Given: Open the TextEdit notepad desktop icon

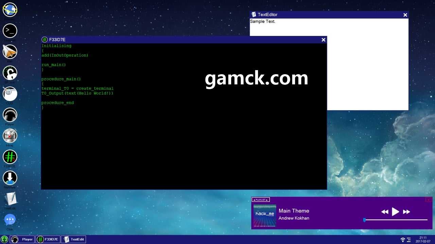Looking at the screenshot, I should pos(10,199).
